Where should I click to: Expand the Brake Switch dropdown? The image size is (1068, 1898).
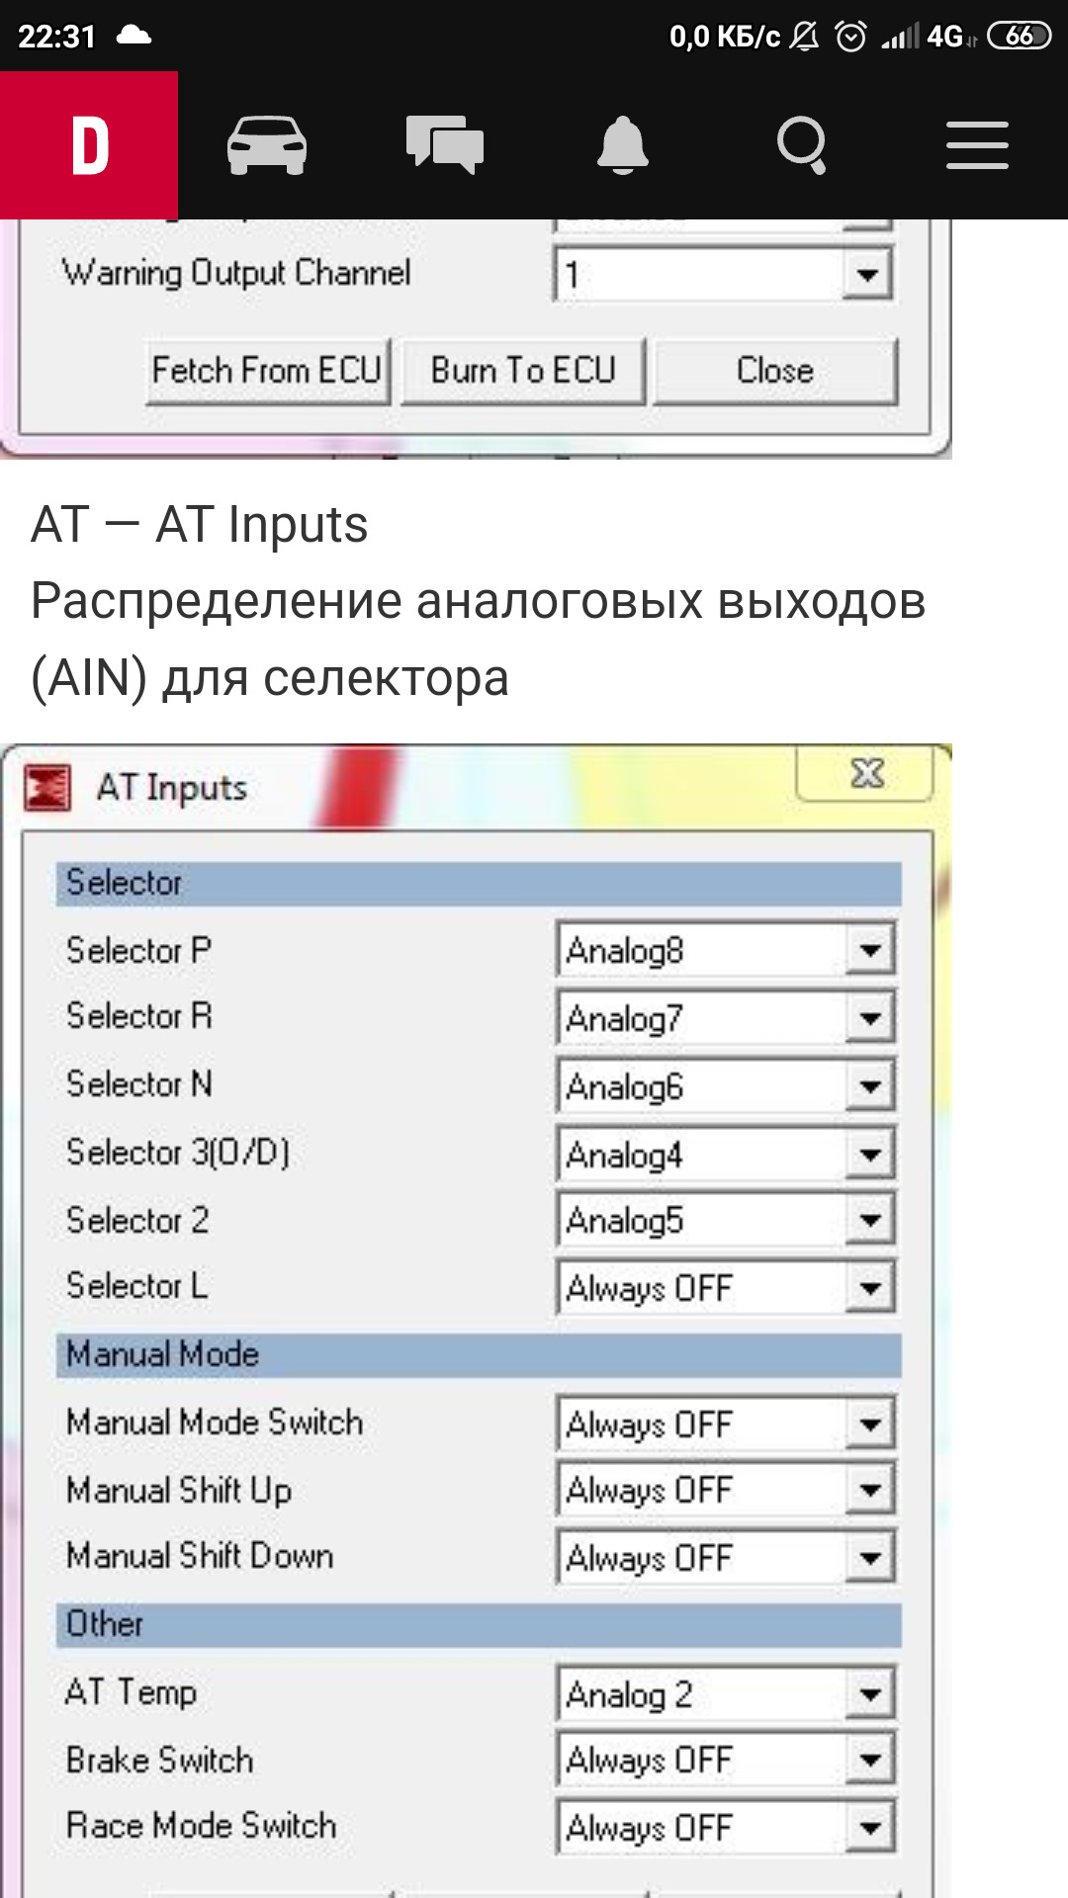870,1761
